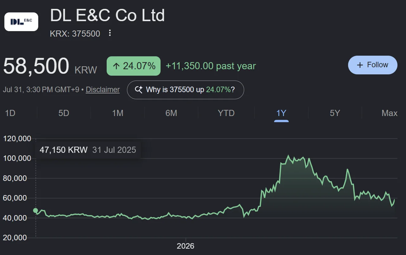Choose the YTD range tab

pos(226,113)
